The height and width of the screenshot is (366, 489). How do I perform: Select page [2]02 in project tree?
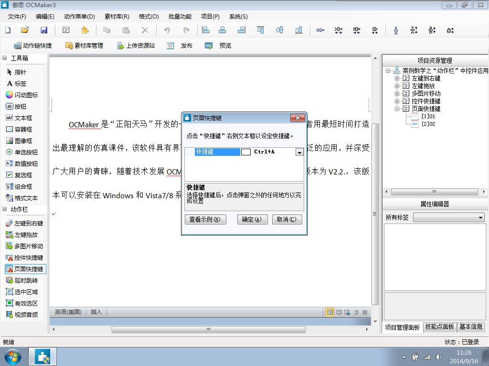coord(428,124)
